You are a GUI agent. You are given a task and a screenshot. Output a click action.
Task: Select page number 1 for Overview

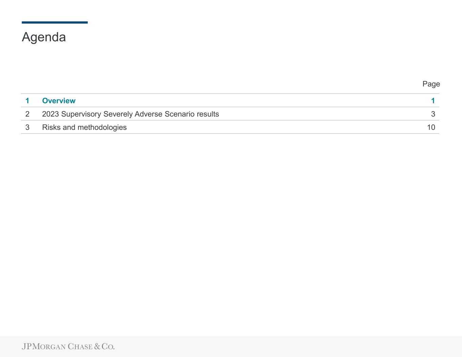point(433,101)
